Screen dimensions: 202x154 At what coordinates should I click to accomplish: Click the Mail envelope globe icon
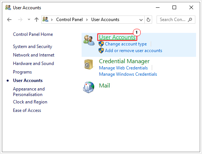coord(89,87)
